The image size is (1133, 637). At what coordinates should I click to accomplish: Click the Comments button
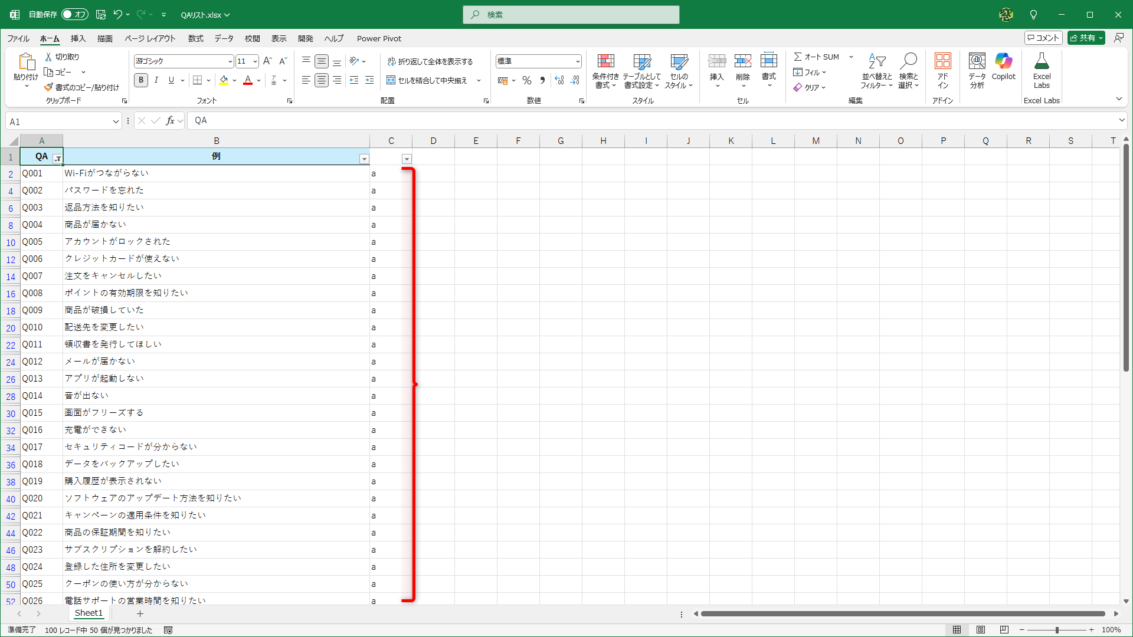click(1043, 38)
